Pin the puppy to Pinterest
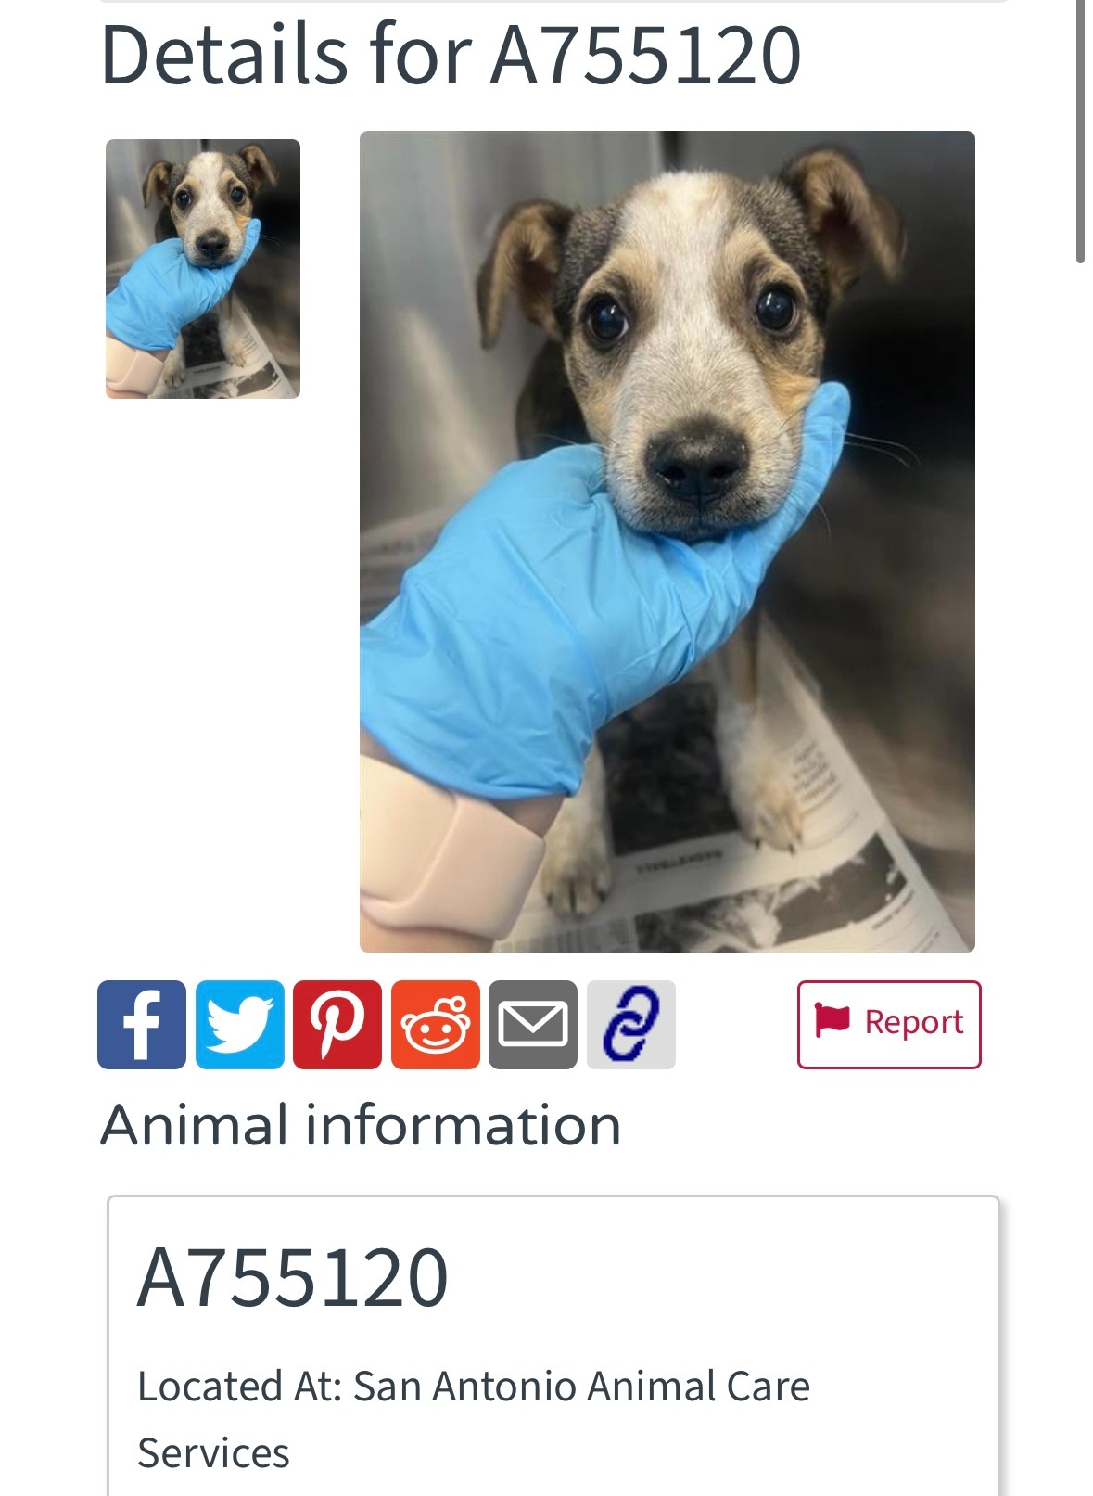The height and width of the screenshot is (1496, 1093). point(337,1025)
